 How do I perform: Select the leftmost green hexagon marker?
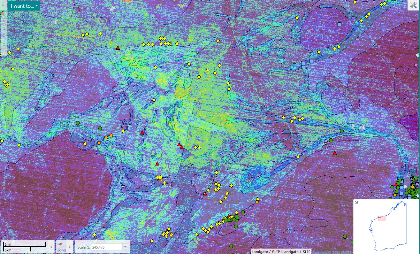(x=78, y=123)
